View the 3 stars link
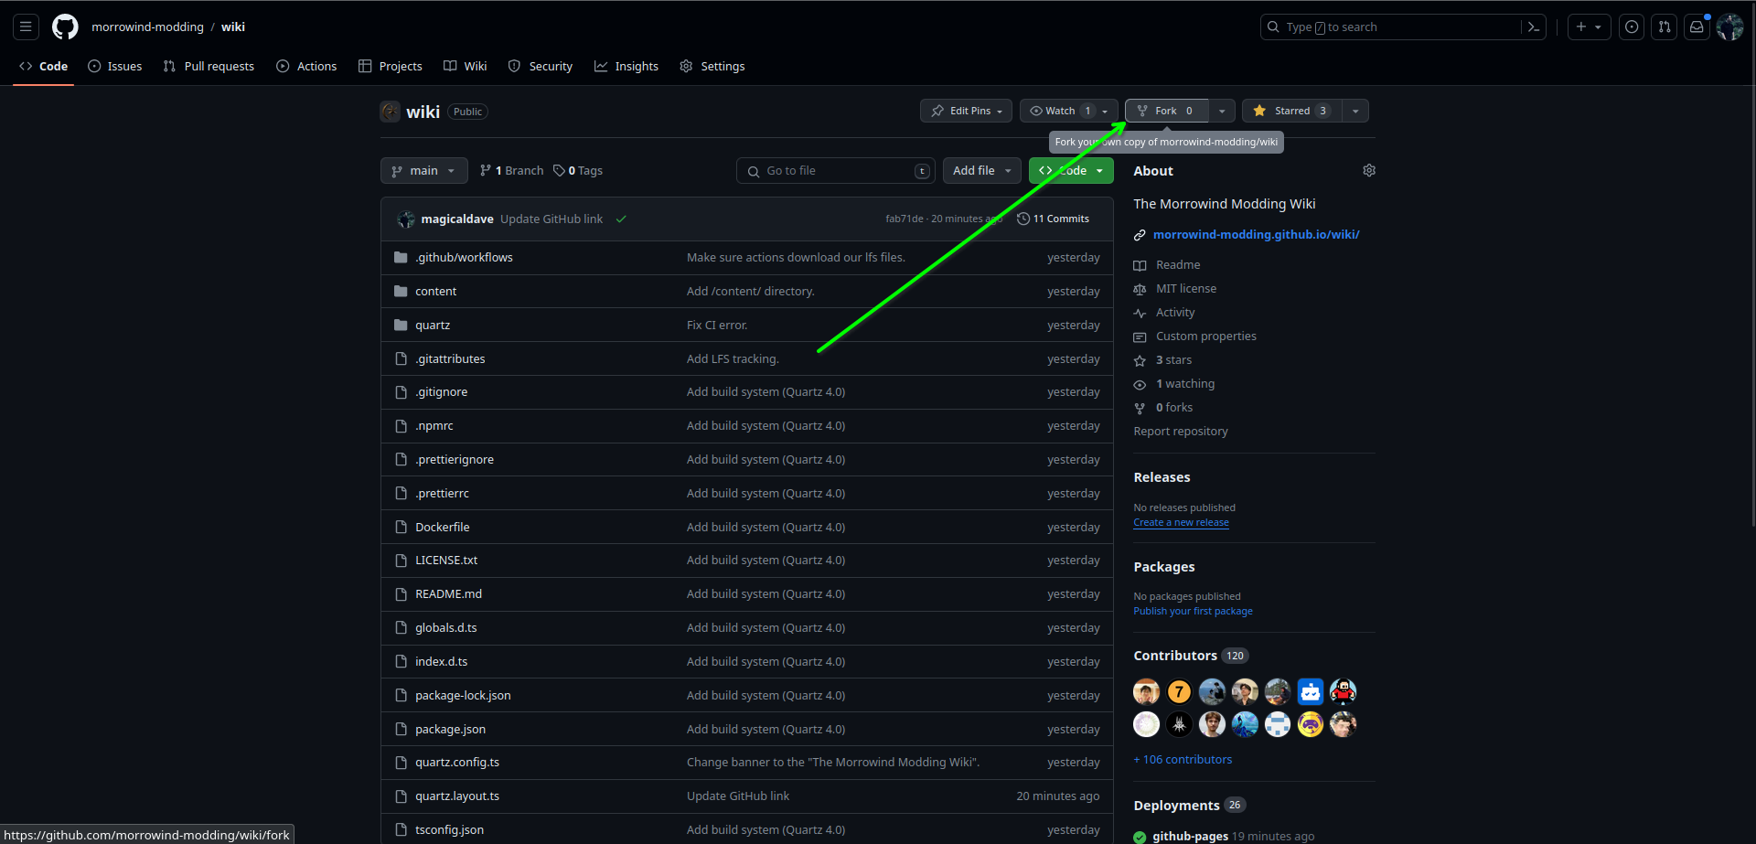This screenshot has height=844, width=1756. (x=1163, y=360)
